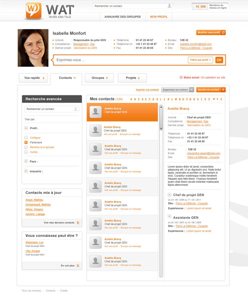Image resolution: width=248 pixels, height=296 pixels.
Task: Click the plus icon on Ajouter un contact
Action: pyautogui.click(x=223, y=90)
